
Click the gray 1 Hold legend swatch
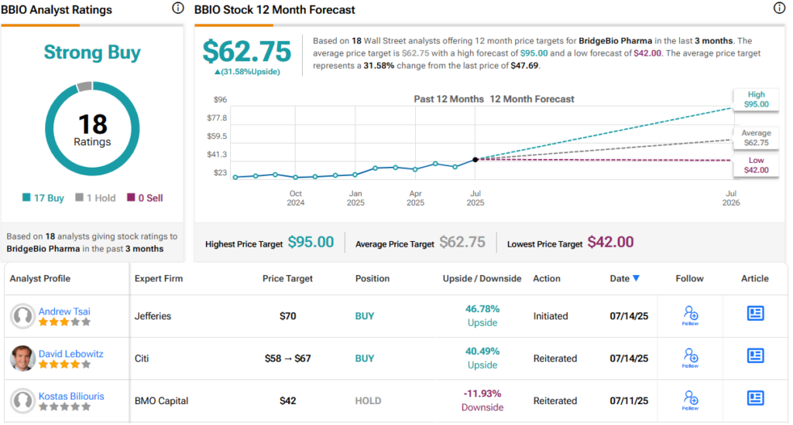79,198
